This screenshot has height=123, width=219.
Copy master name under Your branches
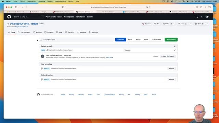pos(42,68)
